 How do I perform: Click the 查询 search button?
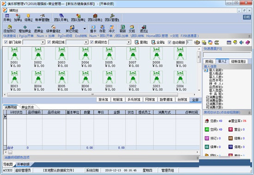point(141,42)
